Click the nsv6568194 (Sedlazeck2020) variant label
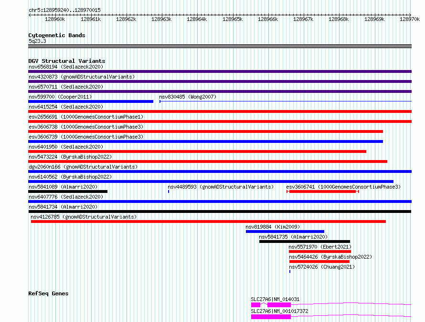The image size is (425, 322). [66, 67]
